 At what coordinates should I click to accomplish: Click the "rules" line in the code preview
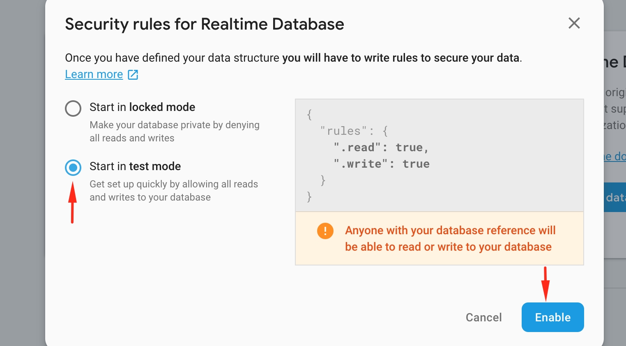[x=353, y=131]
